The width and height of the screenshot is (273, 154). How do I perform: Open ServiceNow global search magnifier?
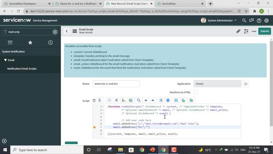tap(244, 21)
